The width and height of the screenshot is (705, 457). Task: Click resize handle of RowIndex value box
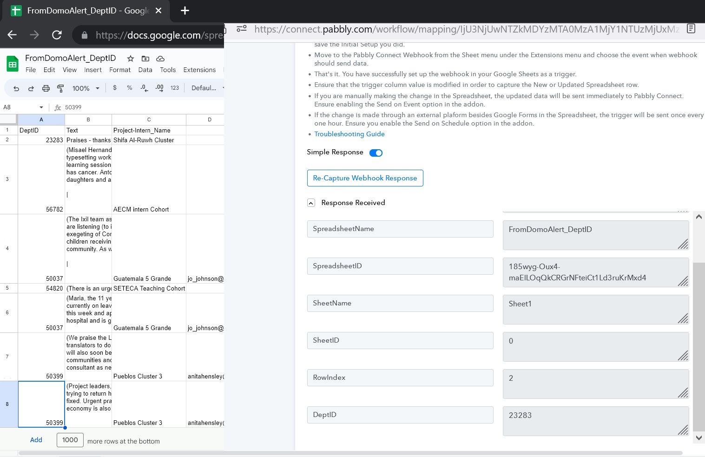683,392
